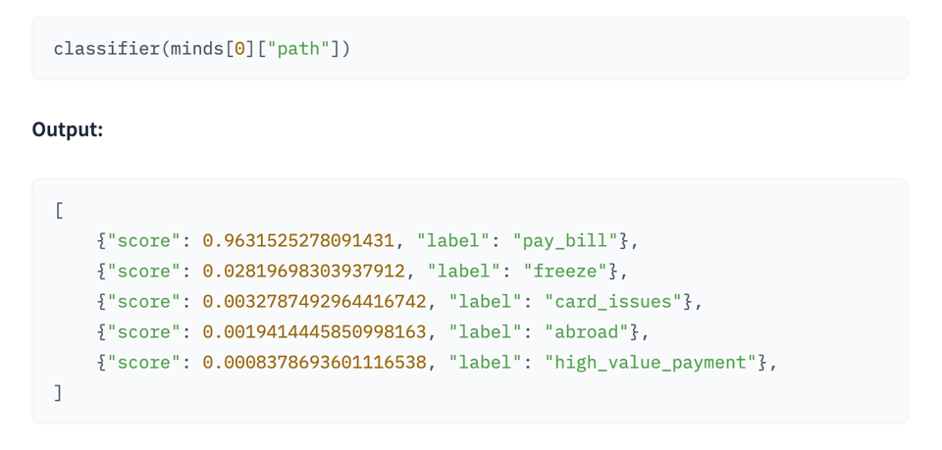Click the minds variable in the code

coord(197,48)
